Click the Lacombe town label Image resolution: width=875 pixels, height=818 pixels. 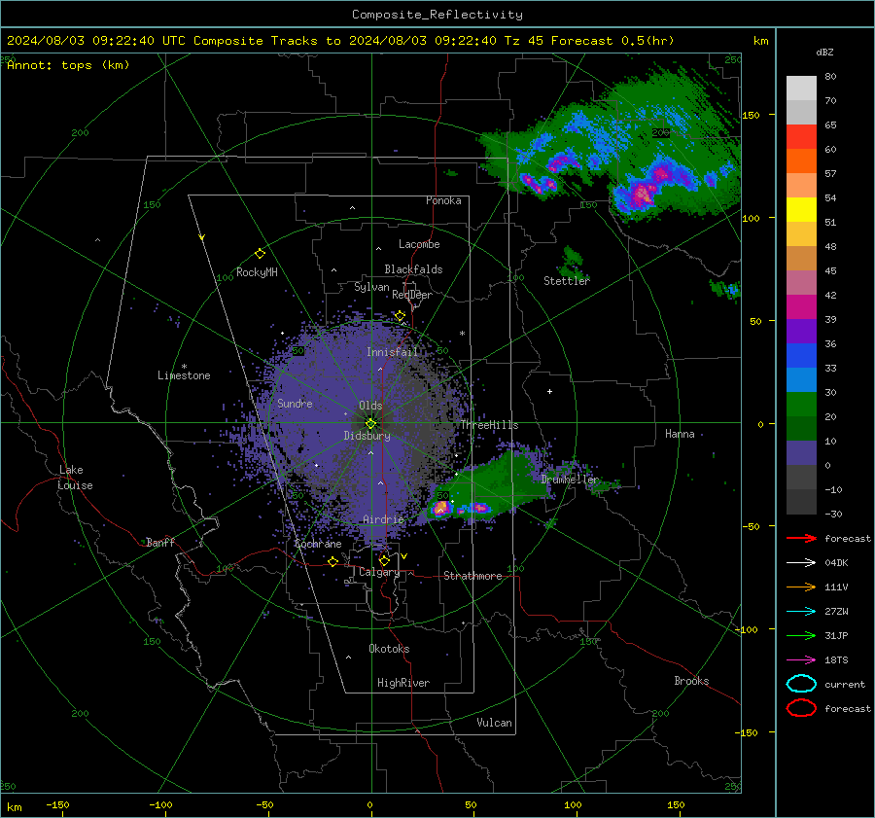419,244
